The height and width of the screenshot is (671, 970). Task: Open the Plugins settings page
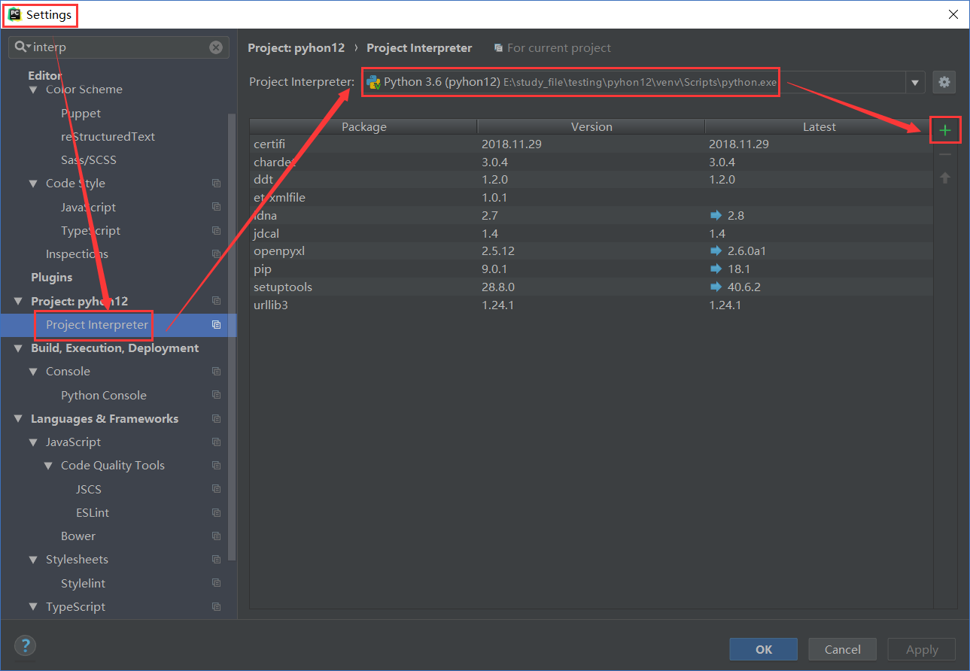pyautogui.click(x=51, y=278)
